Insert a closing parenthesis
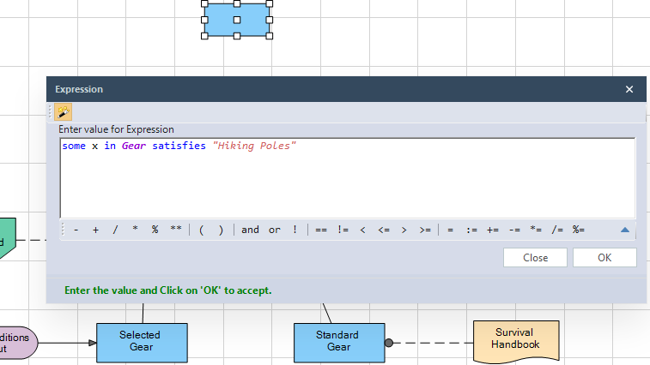 pyautogui.click(x=221, y=230)
